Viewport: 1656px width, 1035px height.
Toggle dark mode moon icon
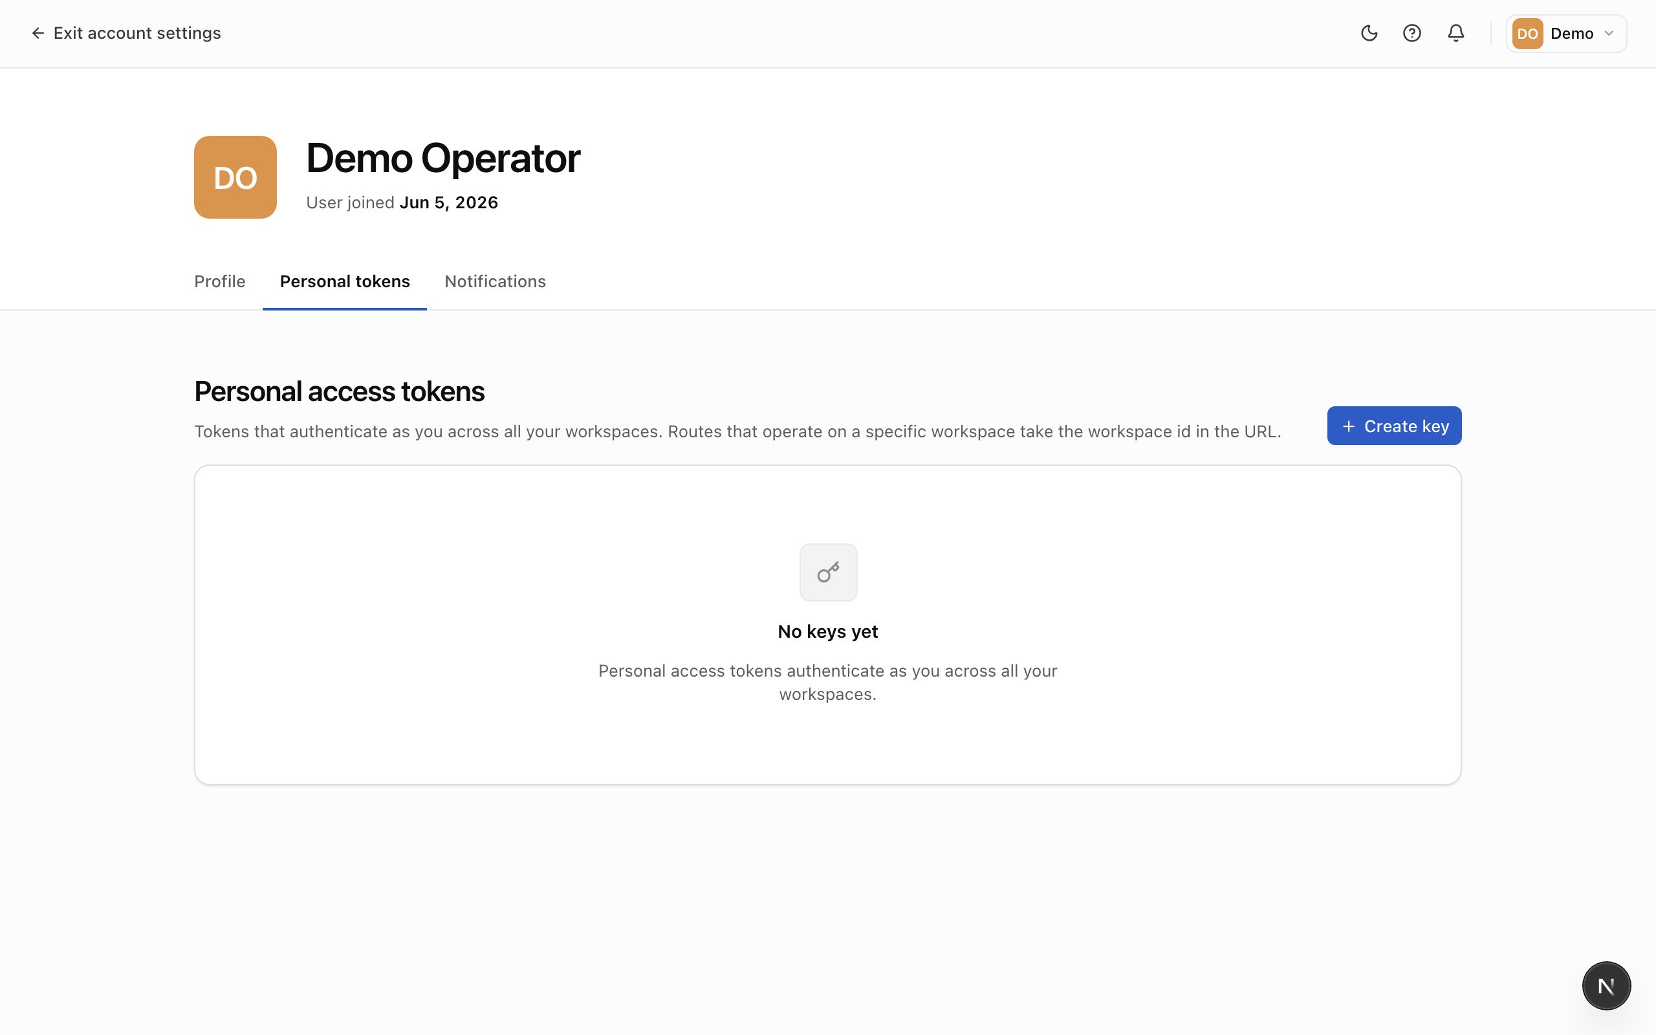pyautogui.click(x=1369, y=33)
